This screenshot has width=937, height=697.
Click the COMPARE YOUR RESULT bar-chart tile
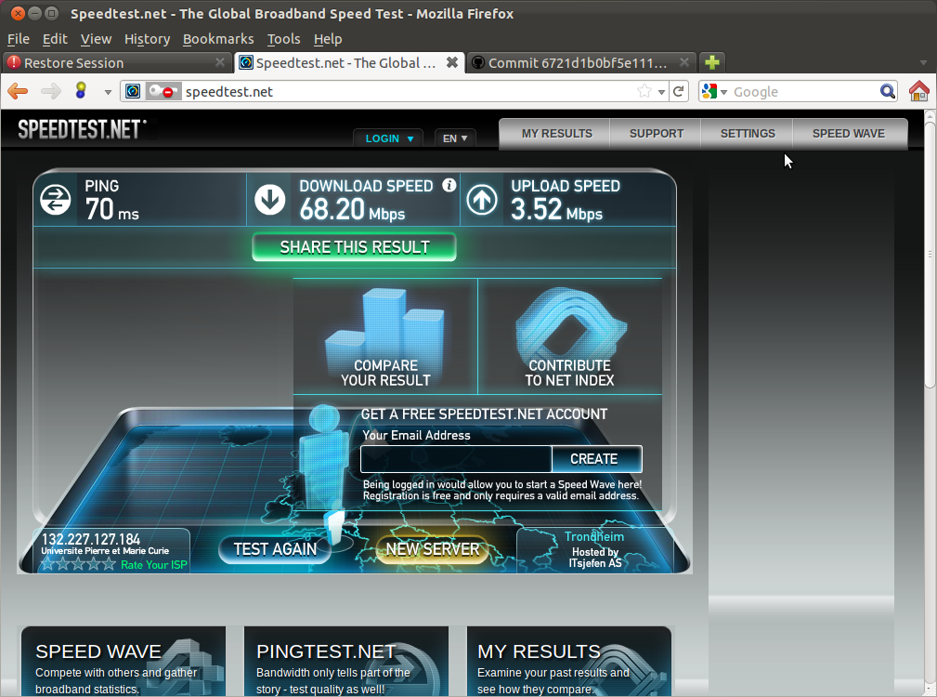(x=385, y=336)
